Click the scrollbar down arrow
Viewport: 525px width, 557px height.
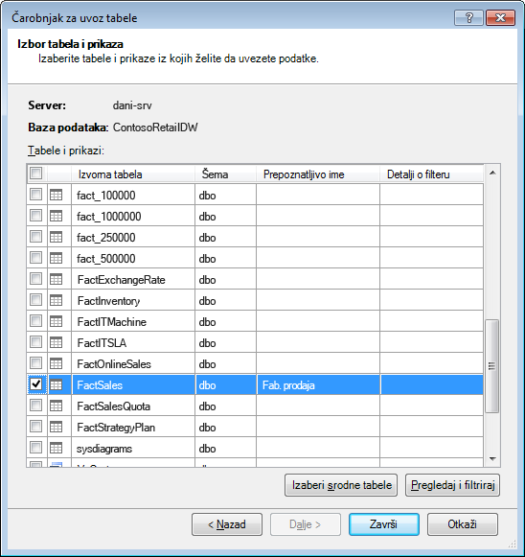tap(492, 458)
